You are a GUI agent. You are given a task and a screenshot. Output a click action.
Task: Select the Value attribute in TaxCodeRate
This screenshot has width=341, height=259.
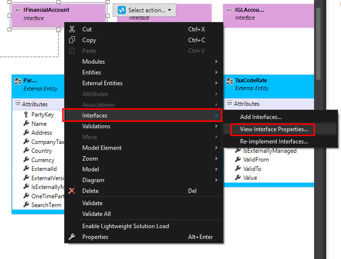[x=250, y=178]
